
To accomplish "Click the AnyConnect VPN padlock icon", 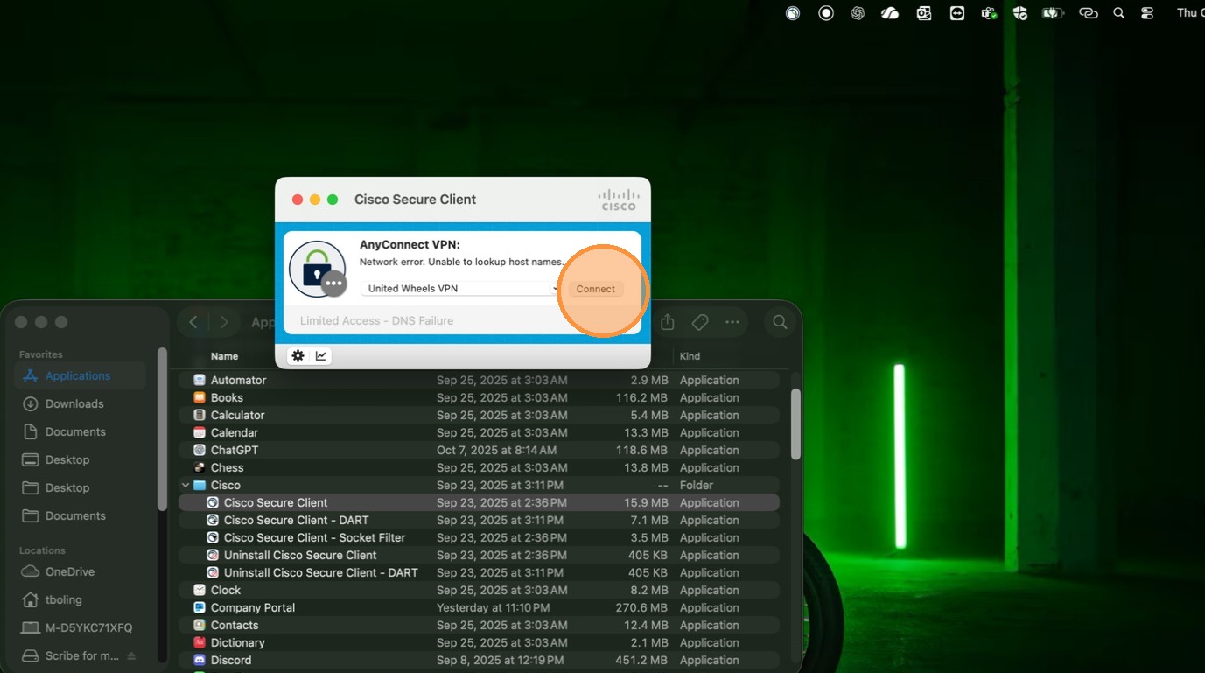I will [x=316, y=269].
